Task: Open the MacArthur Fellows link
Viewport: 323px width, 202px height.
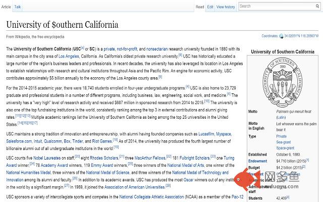Action: (150, 158)
